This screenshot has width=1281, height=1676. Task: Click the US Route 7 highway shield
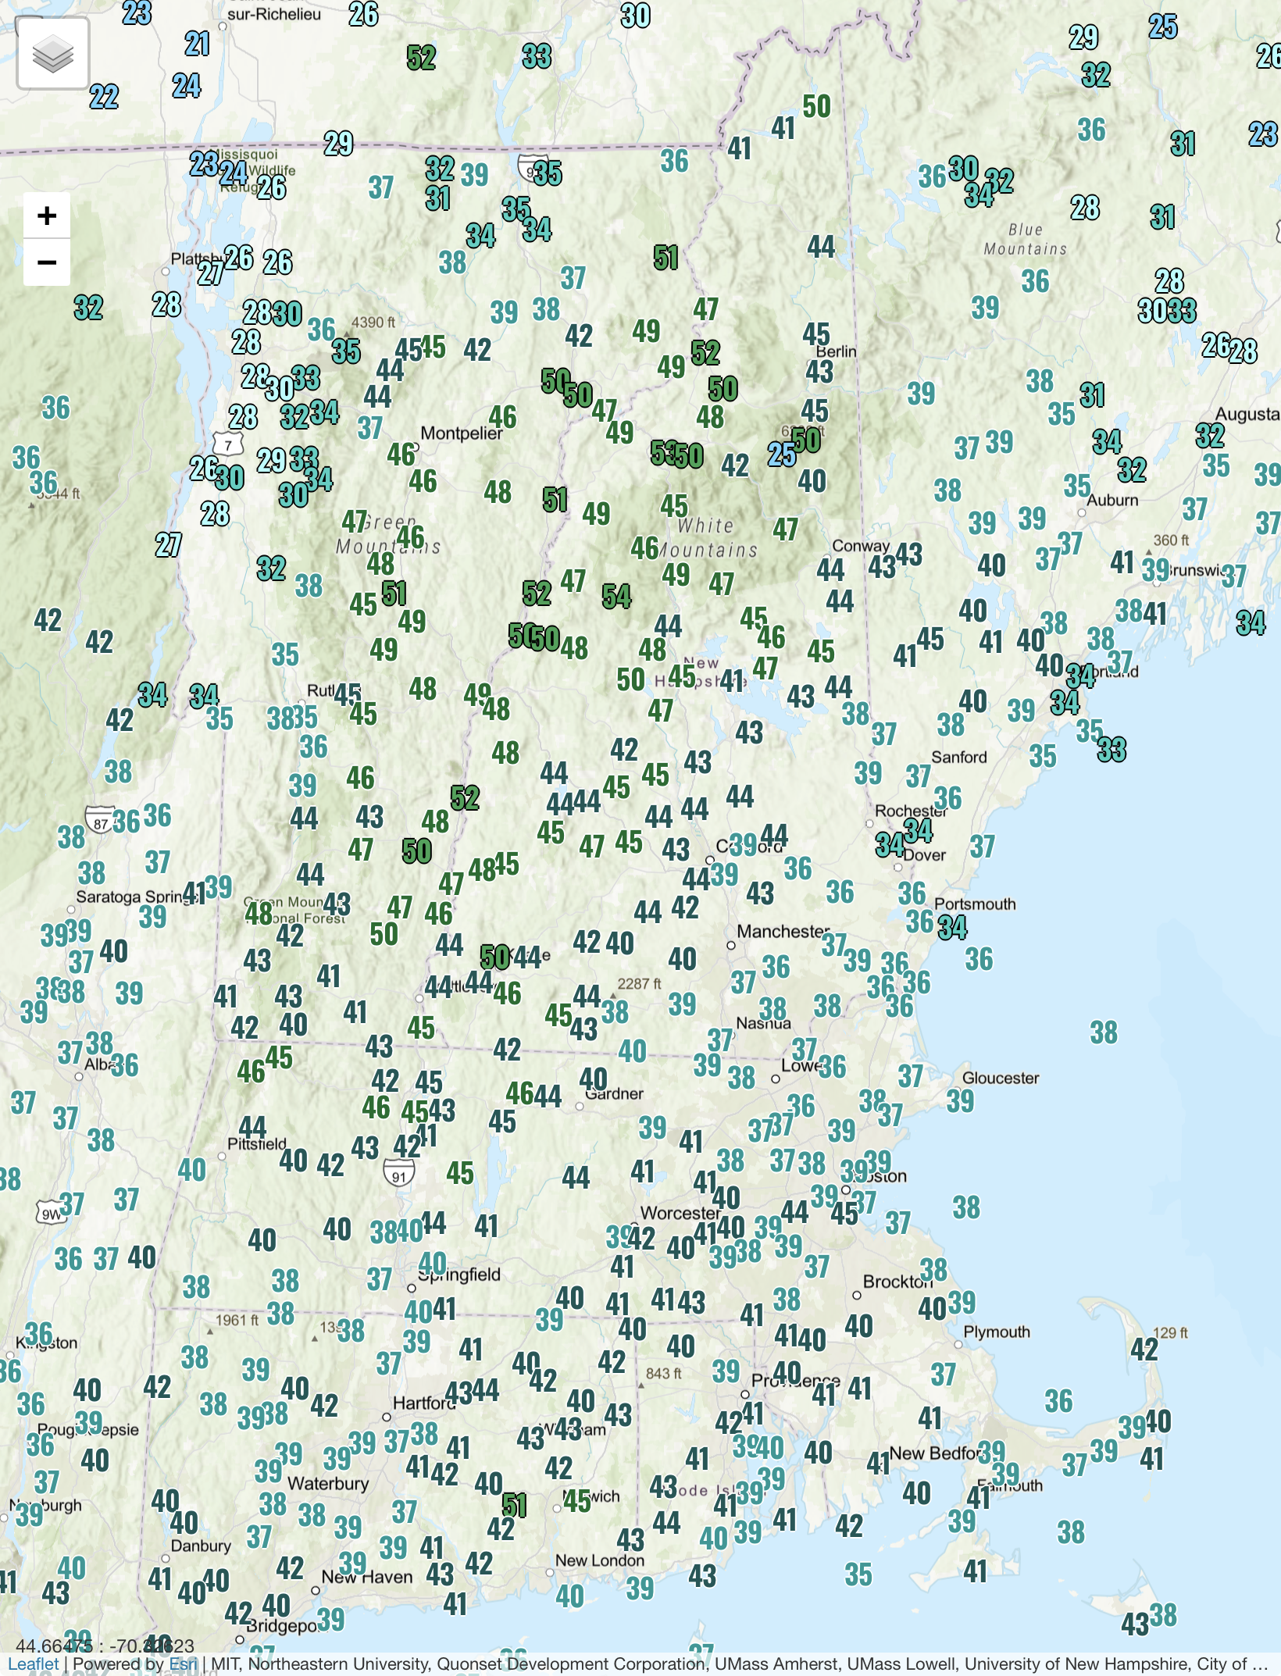[x=228, y=445]
